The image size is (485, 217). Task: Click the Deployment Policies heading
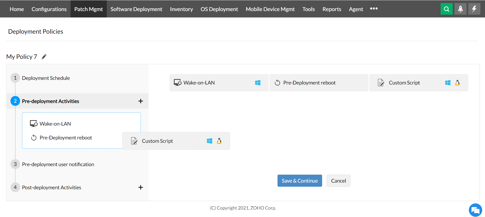tap(36, 32)
